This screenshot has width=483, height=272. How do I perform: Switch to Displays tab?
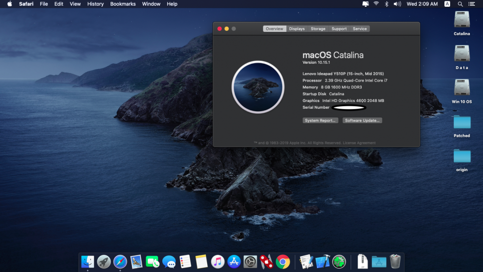pyautogui.click(x=297, y=29)
